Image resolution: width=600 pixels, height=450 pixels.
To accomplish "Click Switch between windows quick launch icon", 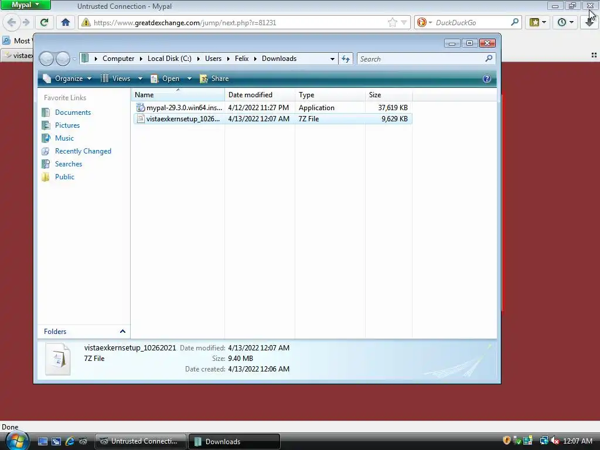I will [x=56, y=441].
